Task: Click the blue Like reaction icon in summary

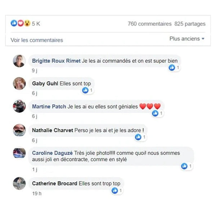Action: (14, 23)
